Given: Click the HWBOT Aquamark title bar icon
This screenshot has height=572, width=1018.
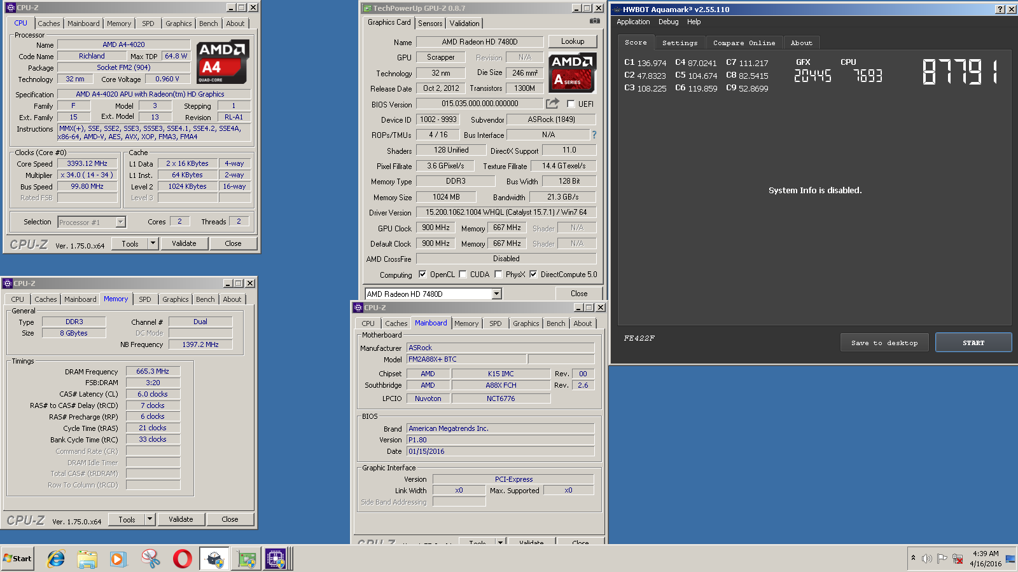Looking at the screenshot, I should [617, 9].
